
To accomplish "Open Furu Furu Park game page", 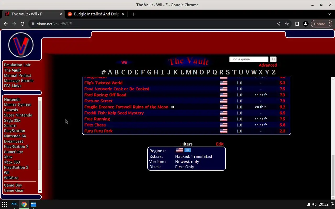I will pos(98,131).
